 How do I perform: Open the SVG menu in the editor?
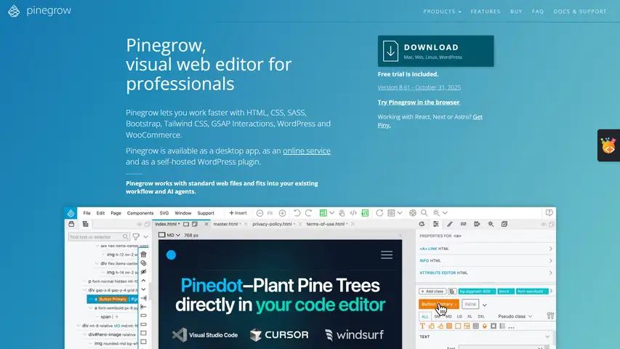[x=164, y=213]
